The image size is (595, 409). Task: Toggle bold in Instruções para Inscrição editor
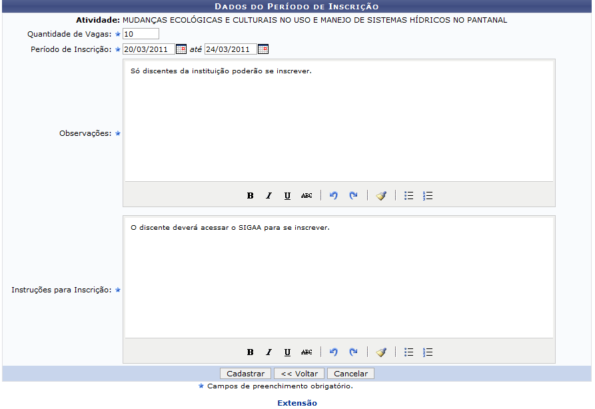[x=251, y=352]
